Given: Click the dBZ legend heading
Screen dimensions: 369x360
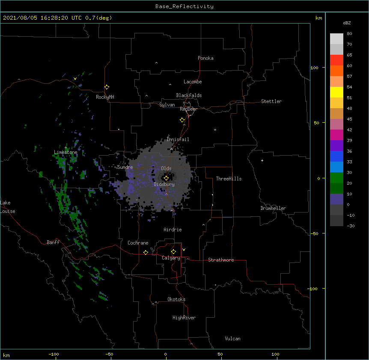Looking at the screenshot, I should (x=347, y=23).
